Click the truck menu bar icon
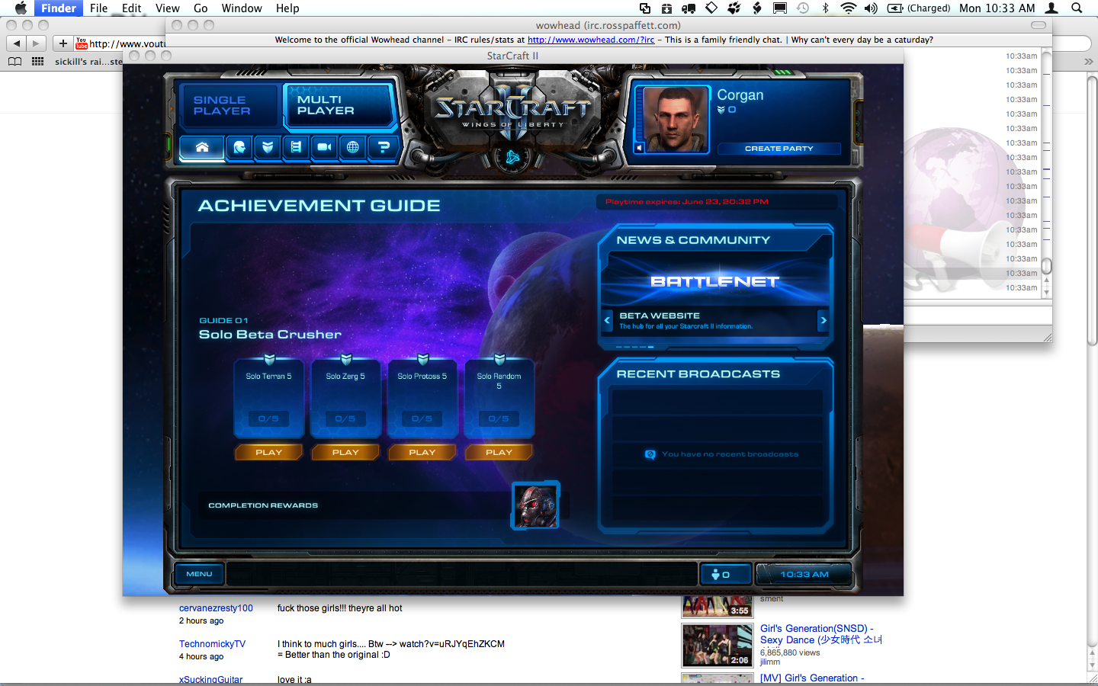The width and height of the screenshot is (1098, 686). pyautogui.click(x=689, y=8)
